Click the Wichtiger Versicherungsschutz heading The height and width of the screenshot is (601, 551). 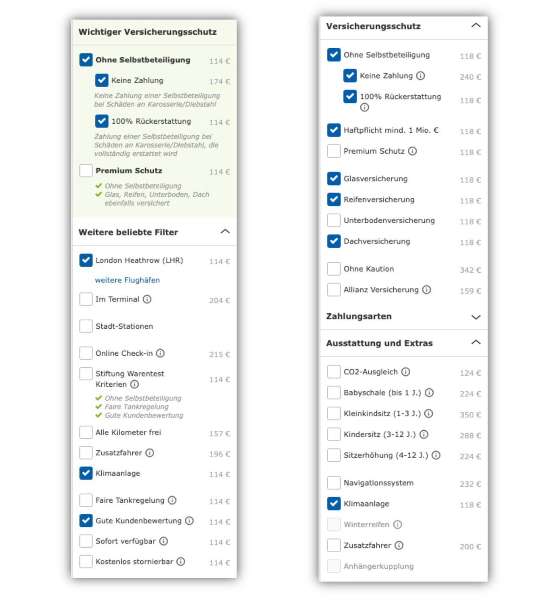(147, 32)
